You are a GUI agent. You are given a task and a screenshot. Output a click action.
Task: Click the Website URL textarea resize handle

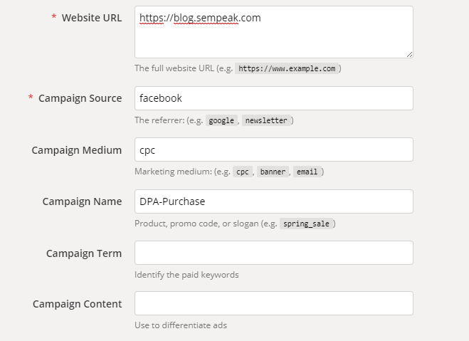[409, 54]
